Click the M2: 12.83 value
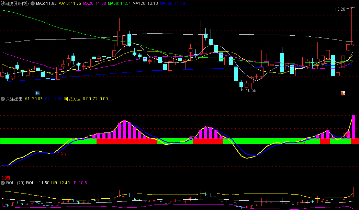Viewport: 359px width, 210px height. (53, 99)
